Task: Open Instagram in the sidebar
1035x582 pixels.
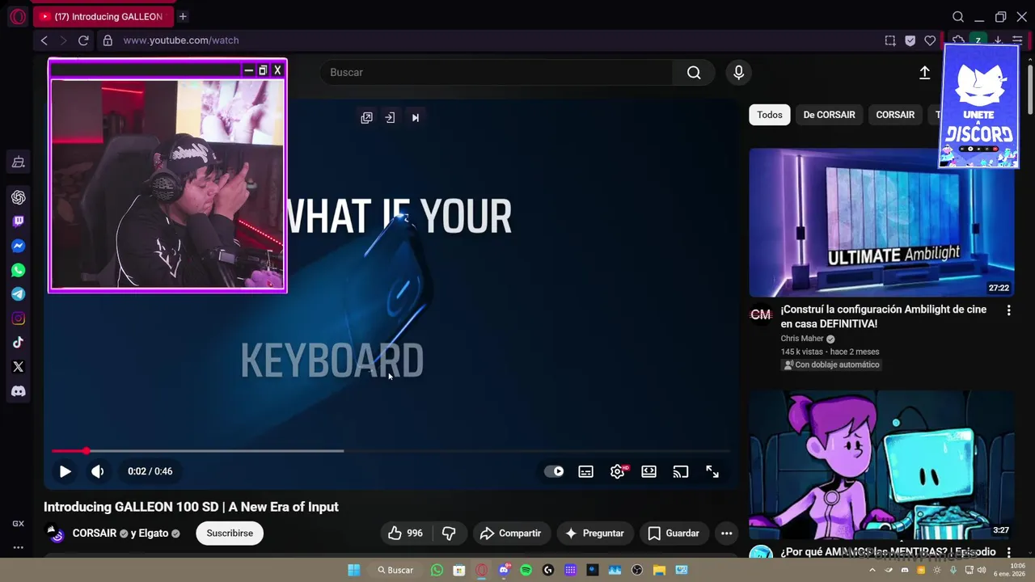Action: click(x=18, y=318)
